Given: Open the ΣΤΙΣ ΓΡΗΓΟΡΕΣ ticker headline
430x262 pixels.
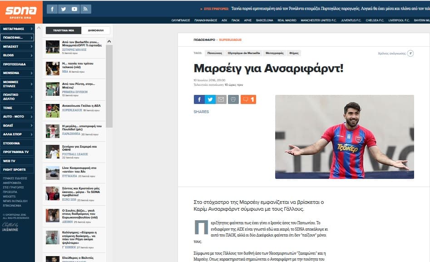Looking at the screenshot, I should [331, 9].
